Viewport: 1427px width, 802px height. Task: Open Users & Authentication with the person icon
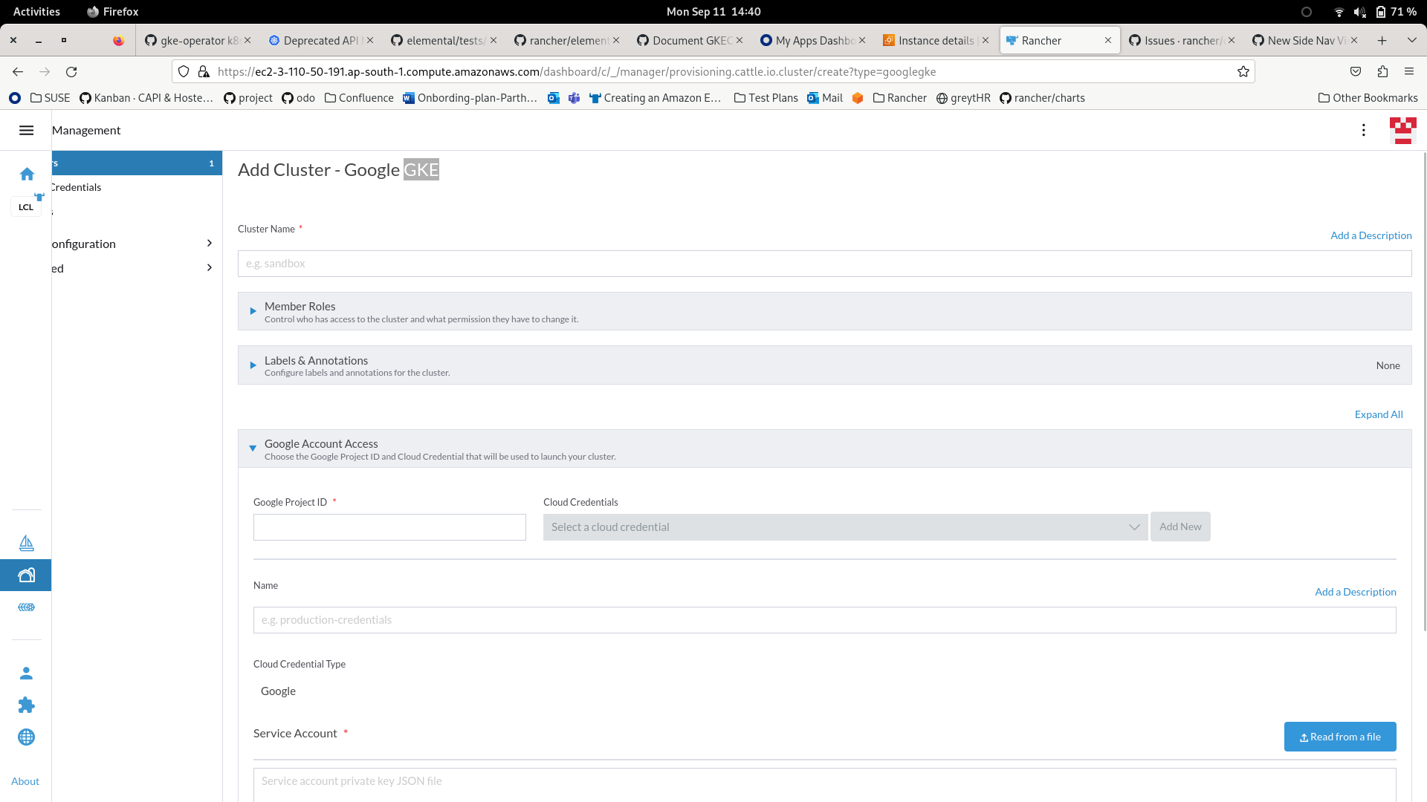26,673
